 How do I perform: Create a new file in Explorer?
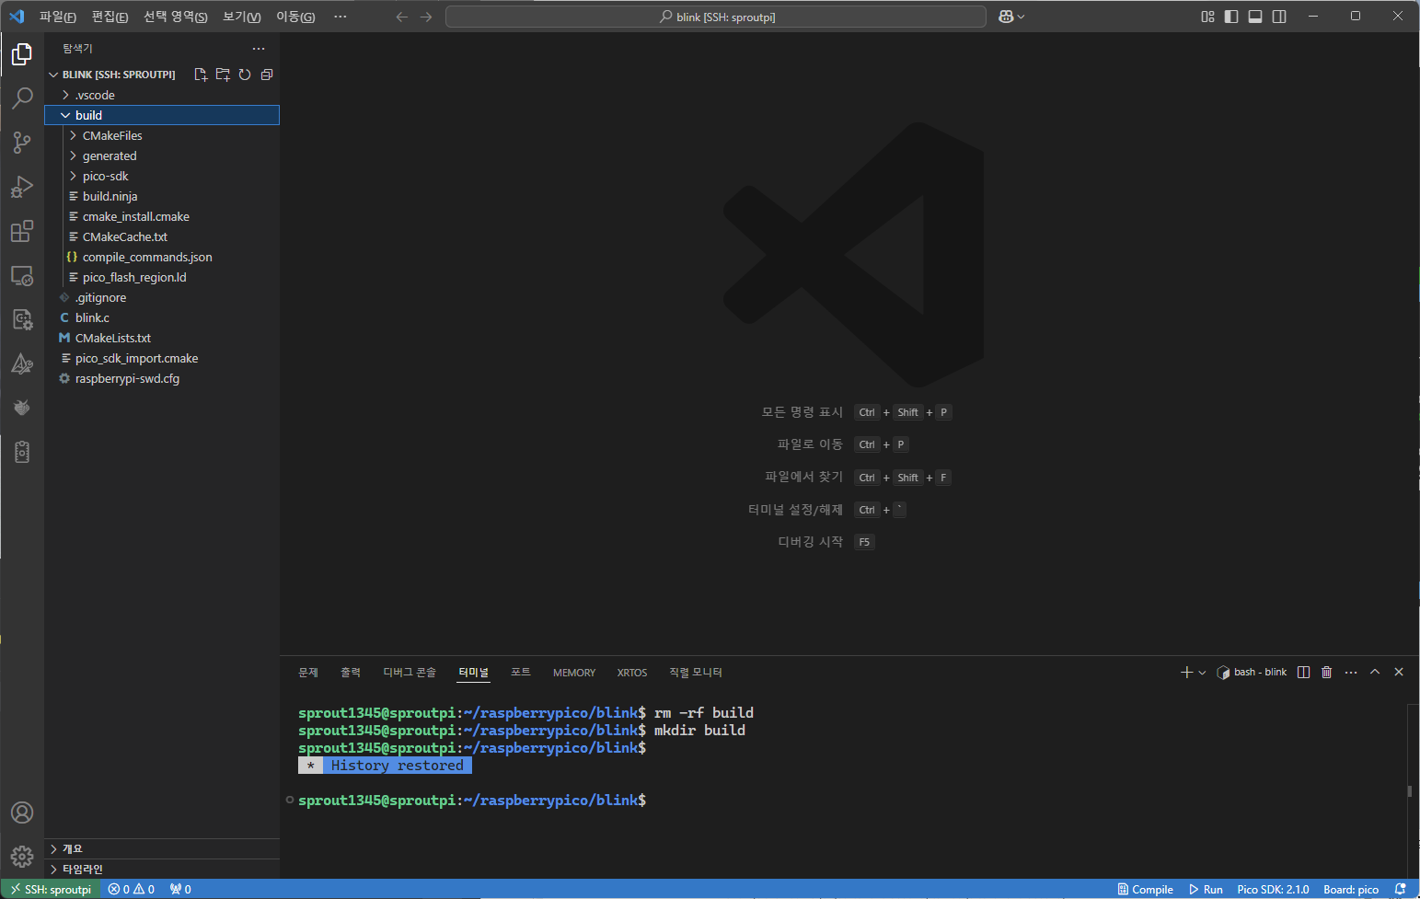coord(201,75)
